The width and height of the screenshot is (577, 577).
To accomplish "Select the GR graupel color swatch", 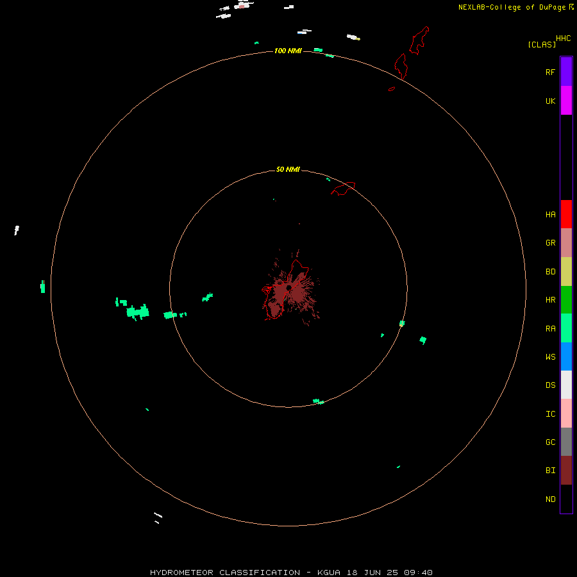I will tap(566, 243).
